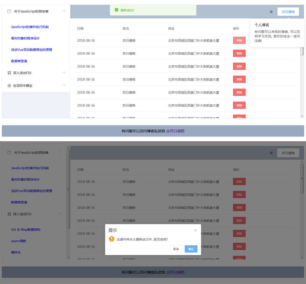Viewport: 306px width, 284px height.
Task: Close the 提示 dialog with the X icon
Action: (195, 230)
